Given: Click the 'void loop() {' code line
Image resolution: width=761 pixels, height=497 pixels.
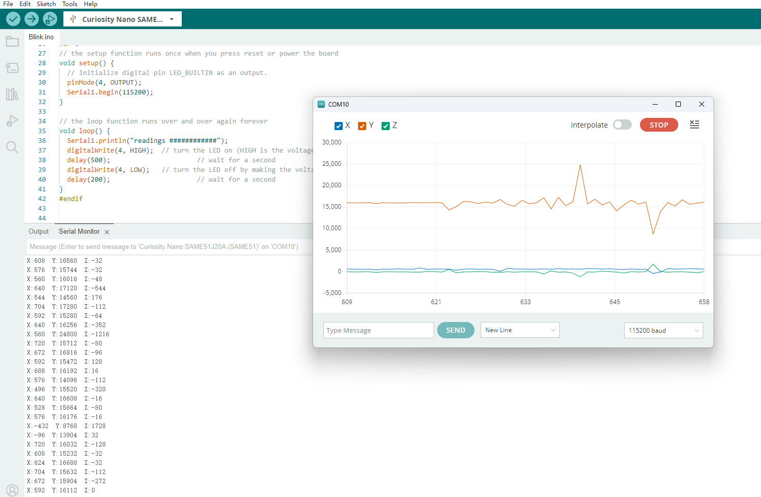Looking at the screenshot, I should click(x=85, y=131).
